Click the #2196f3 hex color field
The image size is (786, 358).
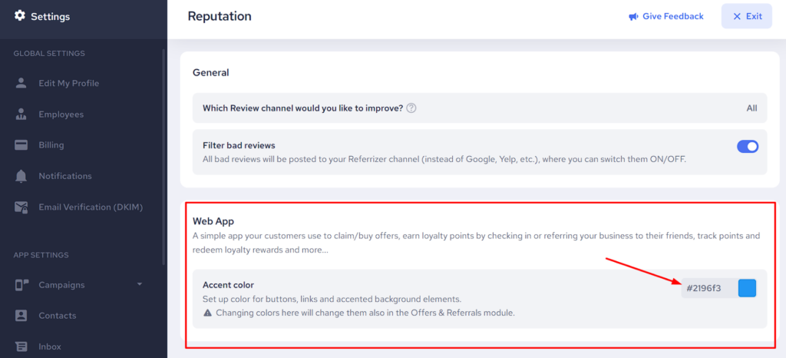point(704,288)
